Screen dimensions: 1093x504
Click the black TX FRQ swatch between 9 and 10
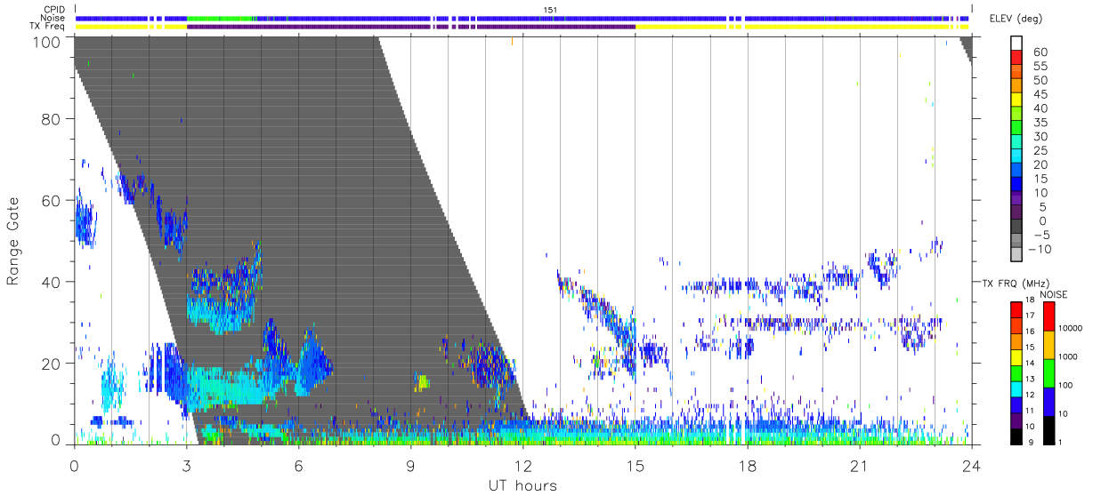click(x=1016, y=435)
